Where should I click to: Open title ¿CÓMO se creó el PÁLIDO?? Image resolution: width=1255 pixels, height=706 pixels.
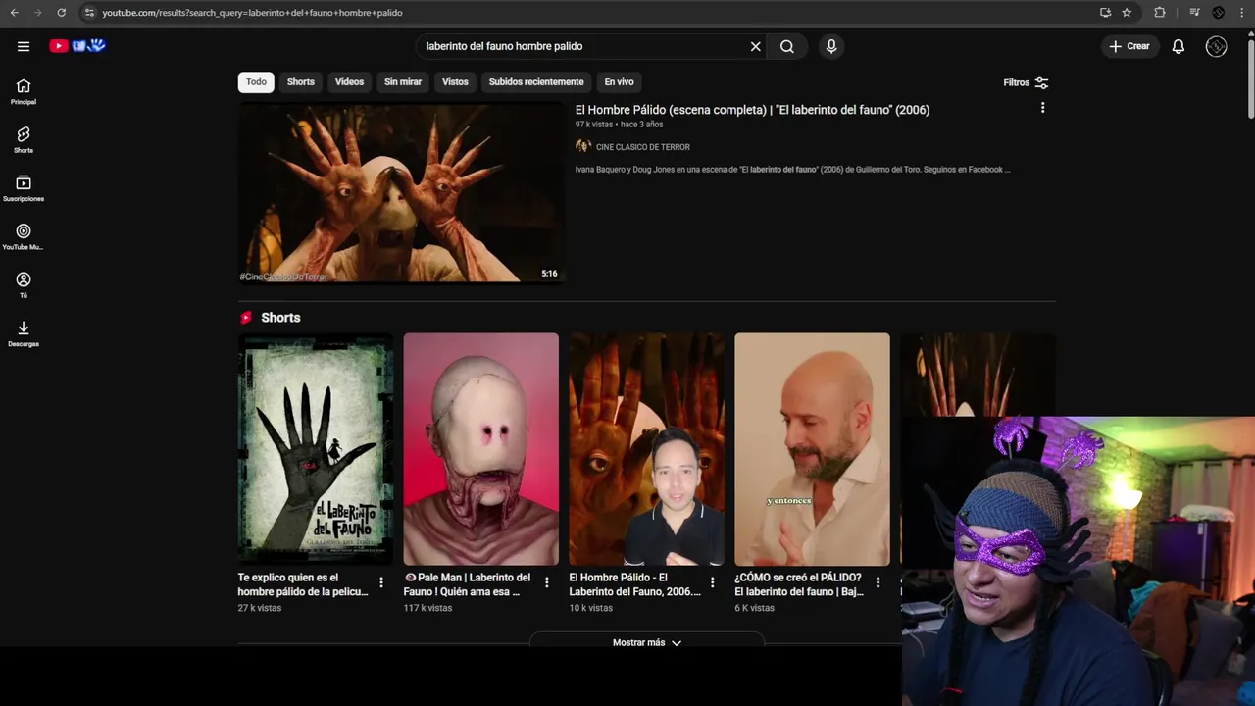point(799,584)
